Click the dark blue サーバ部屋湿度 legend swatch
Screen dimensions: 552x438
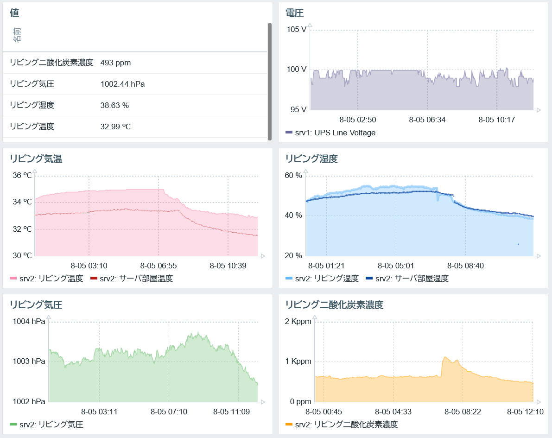click(x=369, y=278)
